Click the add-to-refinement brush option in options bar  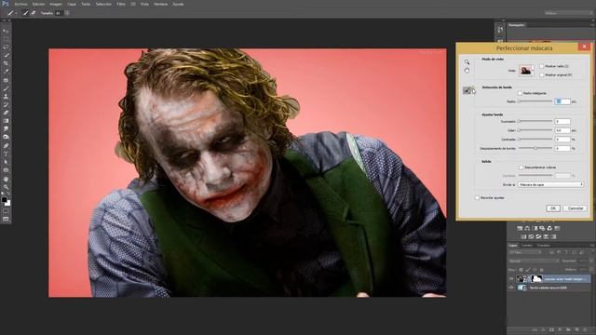(25, 13)
